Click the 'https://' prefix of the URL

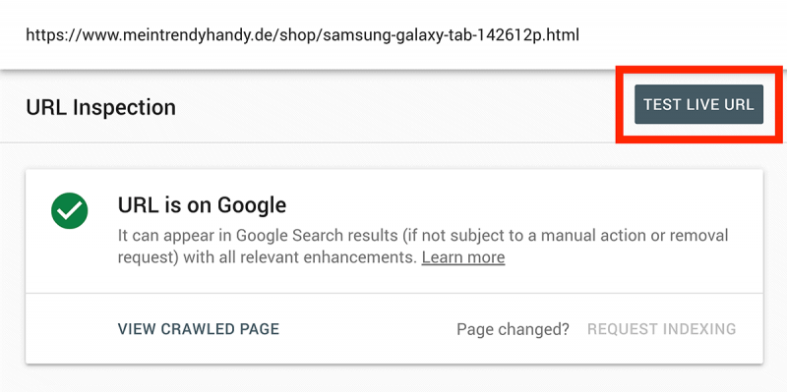[54, 35]
